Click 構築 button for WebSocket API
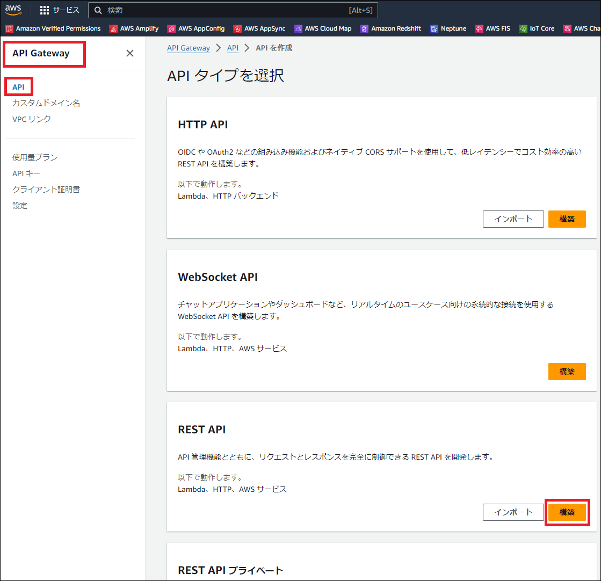Viewport: 601px width, 581px height. (567, 372)
